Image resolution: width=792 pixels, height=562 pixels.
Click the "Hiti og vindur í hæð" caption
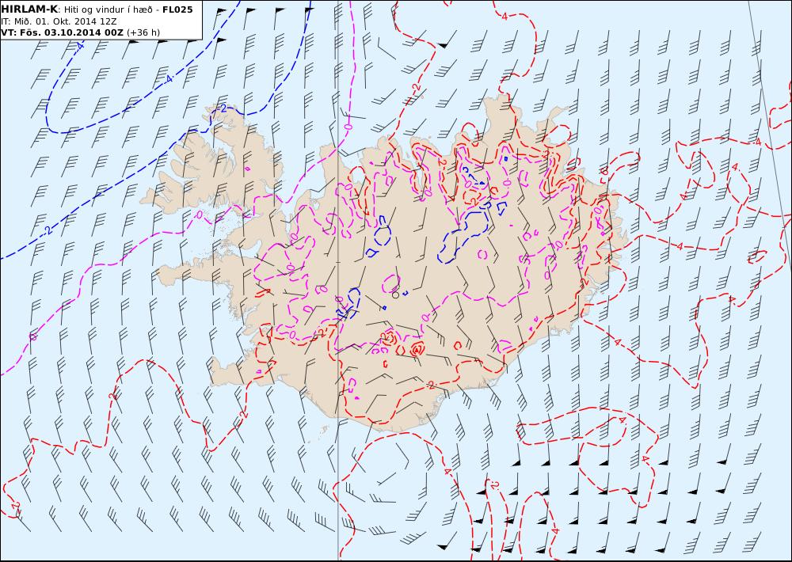tap(109, 9)
